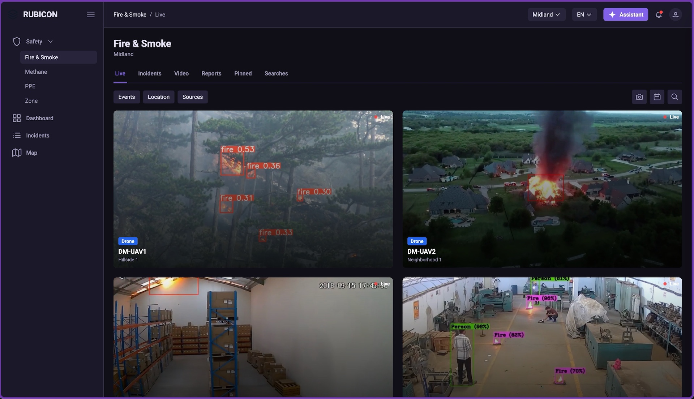The width and height of the screenshot is (694, 399).
Task: Click the Drone badge on DM-UAV1
Action: pos(128,241)
